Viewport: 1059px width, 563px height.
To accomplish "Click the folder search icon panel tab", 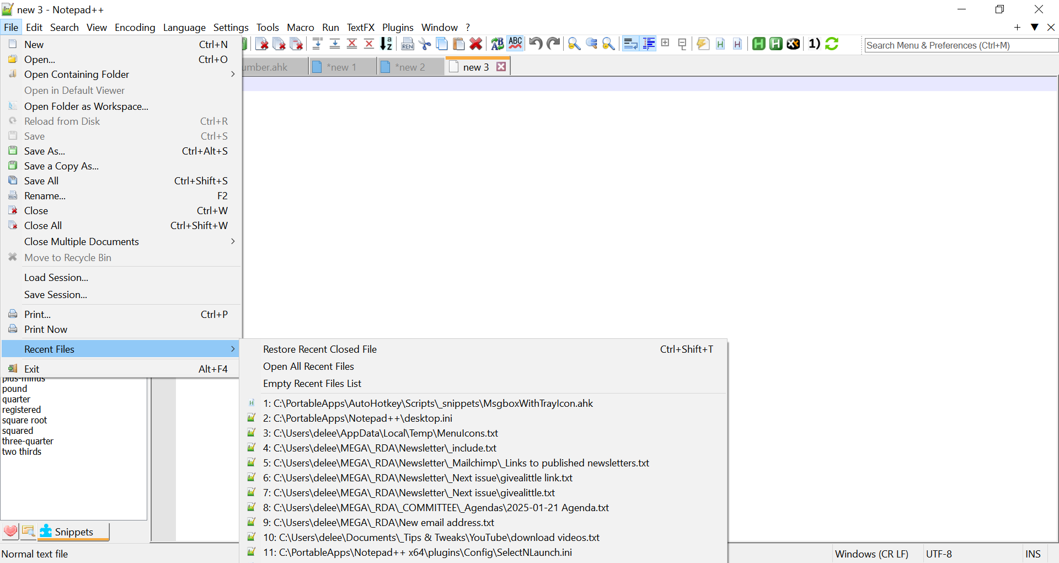I will (28, 531).
